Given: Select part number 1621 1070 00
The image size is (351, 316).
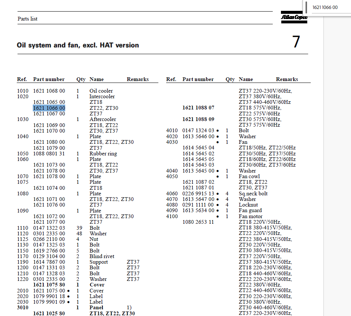Looking at the screenshot, I should point(49,131).
